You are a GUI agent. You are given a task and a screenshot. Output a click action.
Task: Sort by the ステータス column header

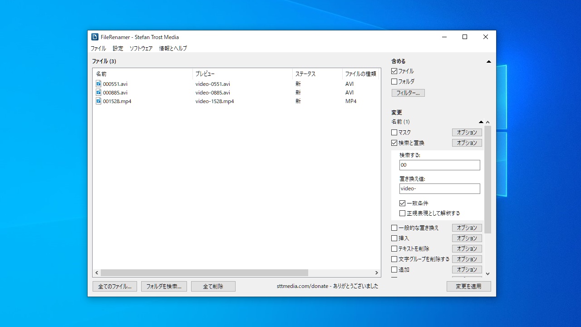click(318, 74)
